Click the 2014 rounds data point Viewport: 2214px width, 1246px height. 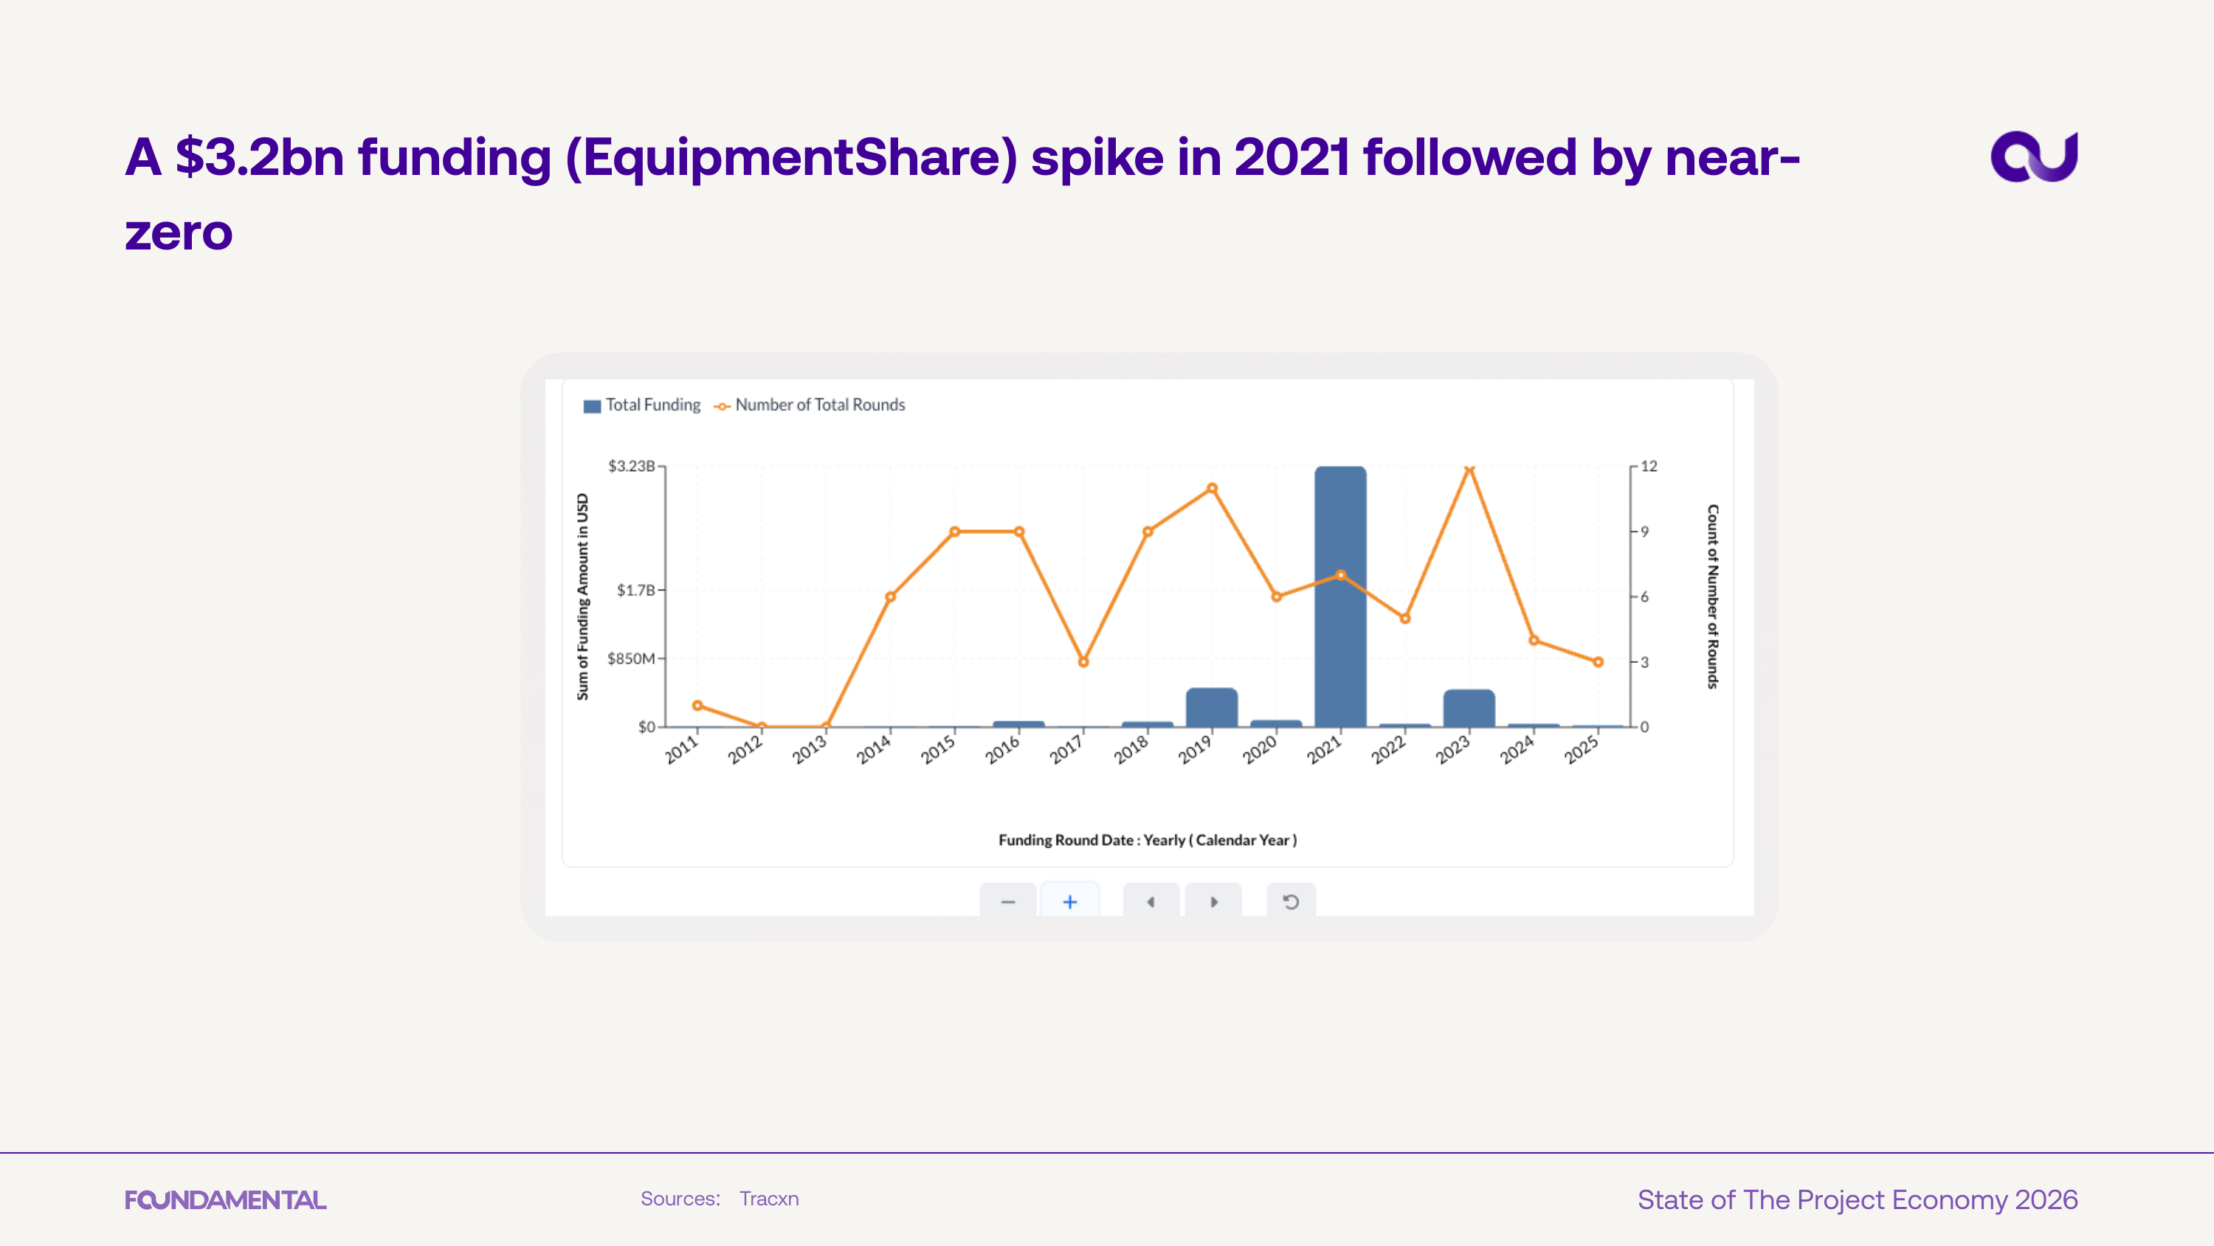click(x=891, y=596)
